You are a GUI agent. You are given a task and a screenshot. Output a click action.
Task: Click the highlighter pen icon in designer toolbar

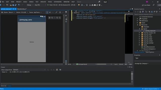click(x=56, y=12)
